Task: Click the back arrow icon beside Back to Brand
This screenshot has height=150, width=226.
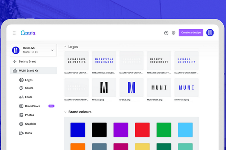Action: tap(15, 61)
